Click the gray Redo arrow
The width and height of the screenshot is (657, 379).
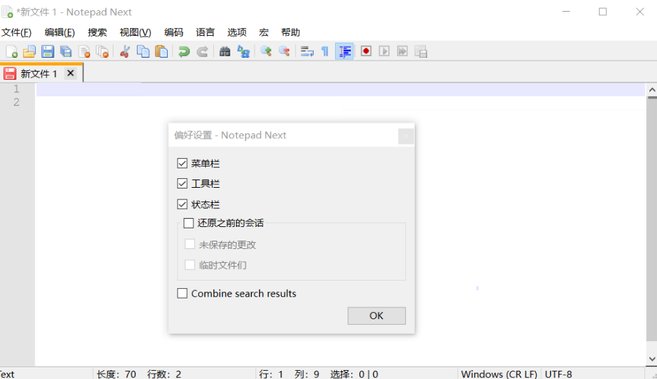202,52
